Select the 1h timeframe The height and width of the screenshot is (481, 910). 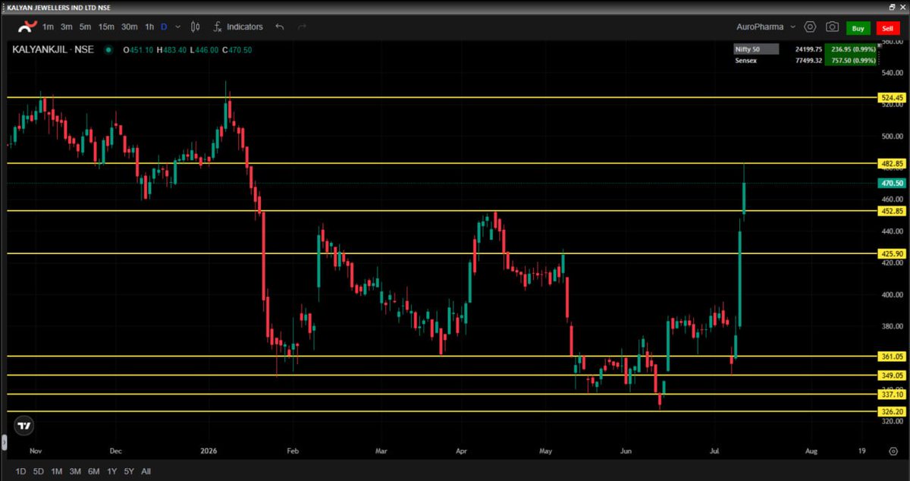coord(149,27)
